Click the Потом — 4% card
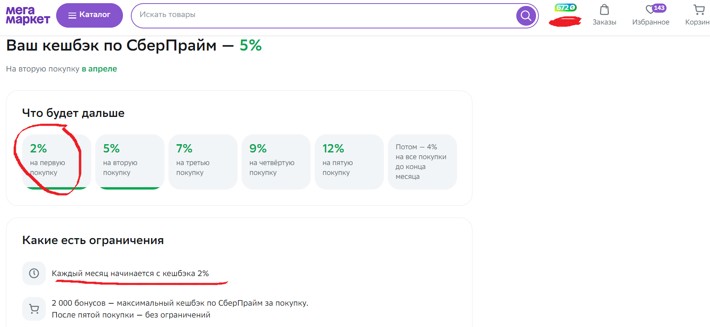The height and width of the screenshot is (327, 710). point(422,161)
